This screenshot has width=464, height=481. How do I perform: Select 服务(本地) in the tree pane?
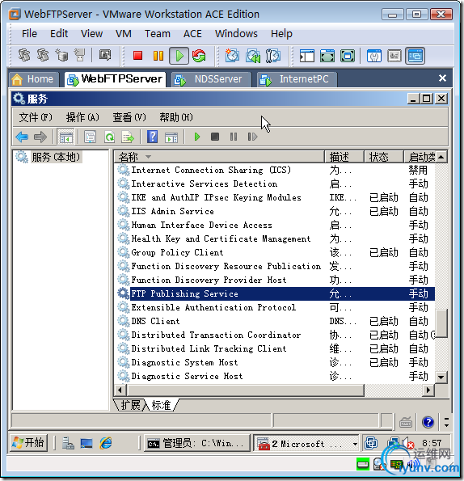coord(56,157)
